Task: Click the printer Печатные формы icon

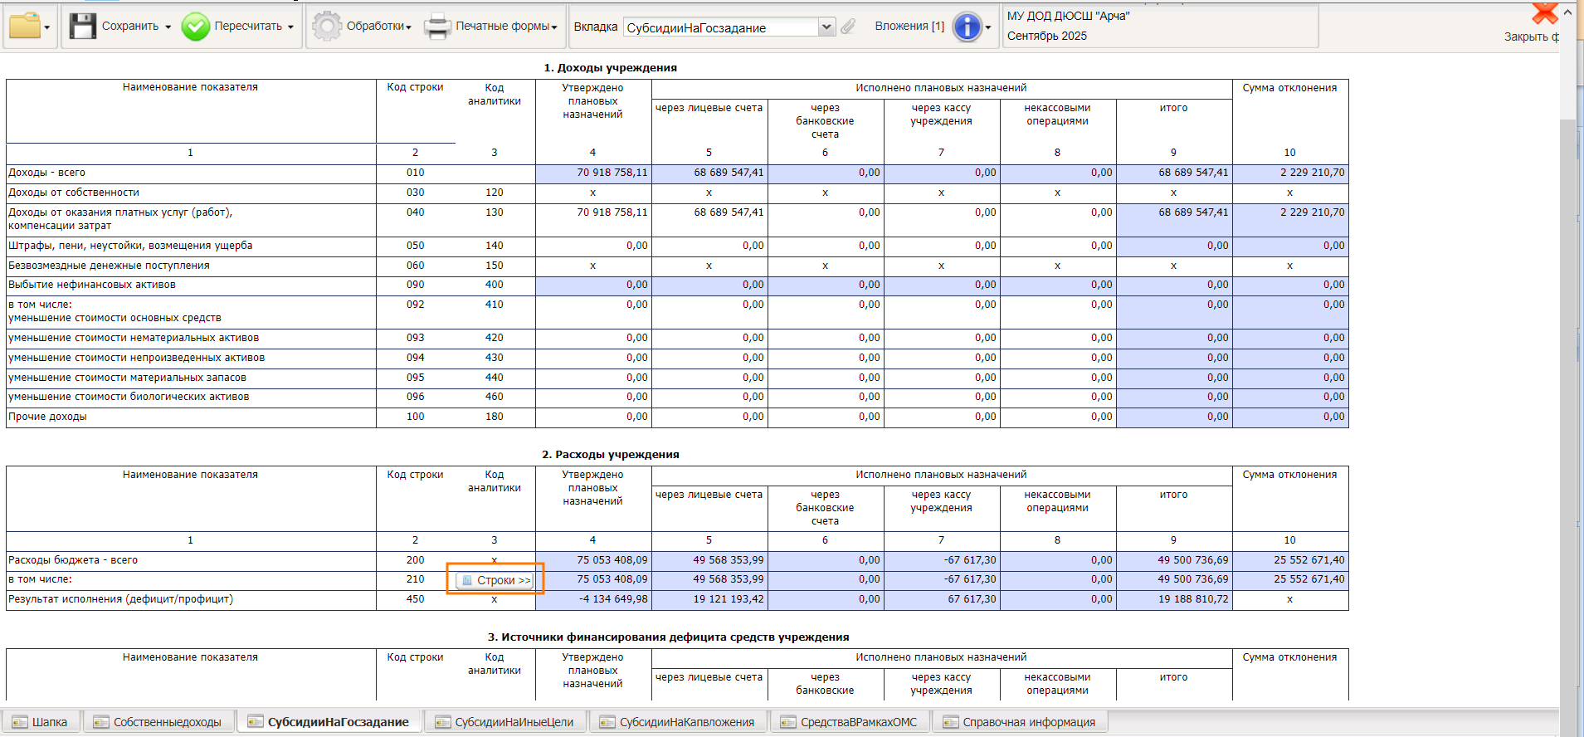Action: (x=437, y=27)
